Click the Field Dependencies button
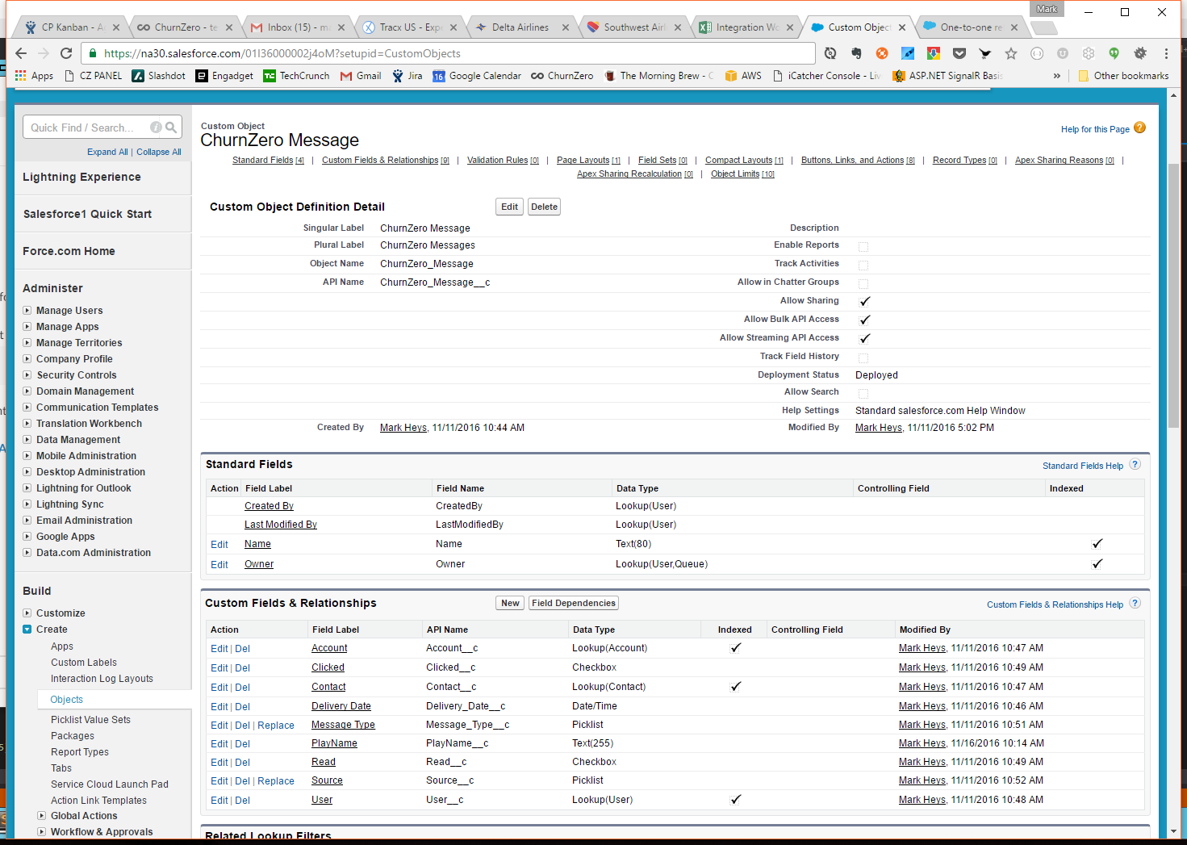The image size is (1187, 845). (574, 603)
